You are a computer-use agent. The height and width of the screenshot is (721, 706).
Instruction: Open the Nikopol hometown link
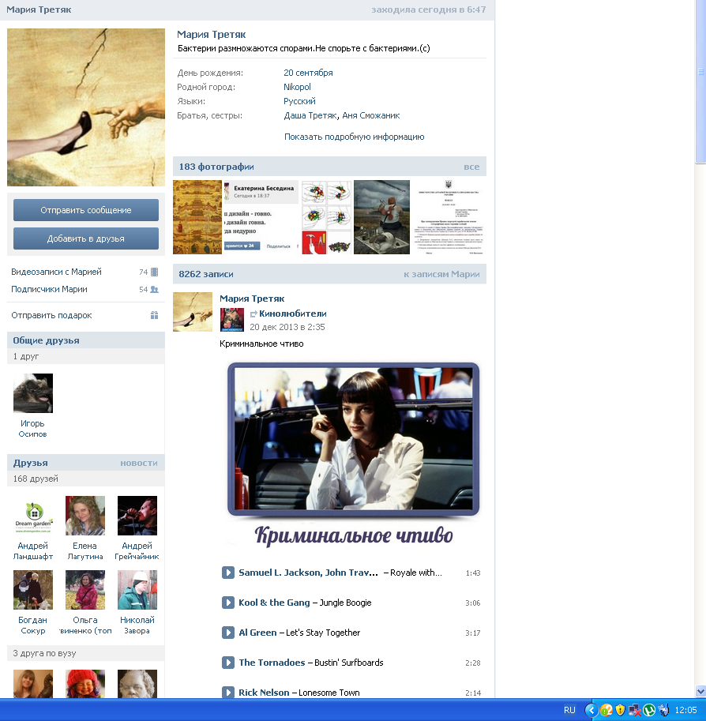(x=297, y=87)
